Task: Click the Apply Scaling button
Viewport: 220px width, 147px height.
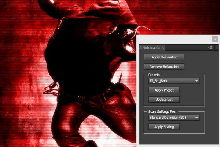Action: [164, 127]
